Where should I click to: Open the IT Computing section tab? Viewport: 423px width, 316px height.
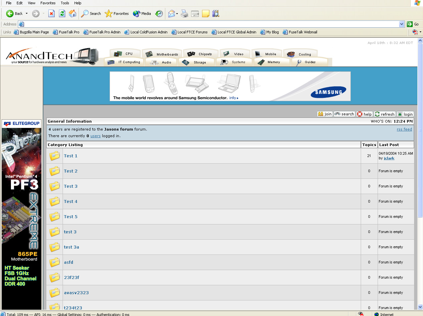124,62
